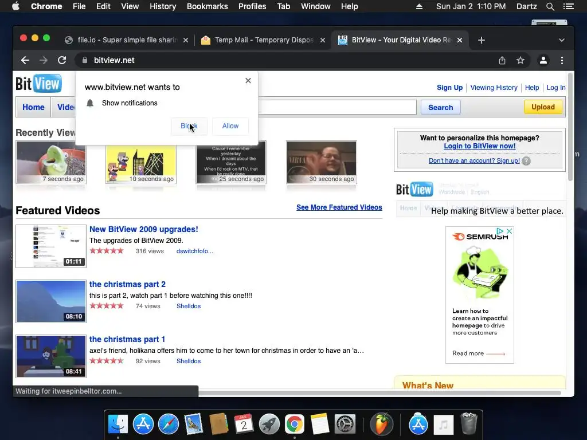Click the page vertical scrollbar
The image size is (587, 440).
(x=570, y=127)
